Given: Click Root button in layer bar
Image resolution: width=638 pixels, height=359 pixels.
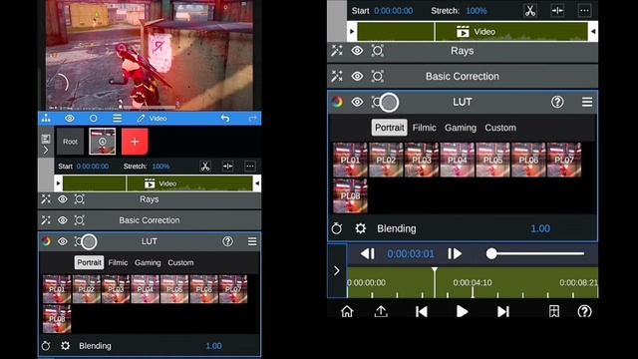Looking at the screenshot, I should [x=70, y=142].
